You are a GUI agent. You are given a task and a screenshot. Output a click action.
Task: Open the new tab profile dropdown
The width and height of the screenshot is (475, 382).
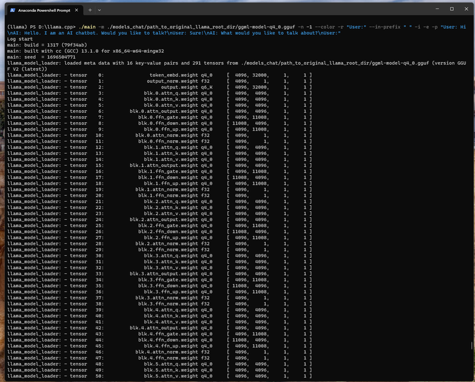coord(100,10)
